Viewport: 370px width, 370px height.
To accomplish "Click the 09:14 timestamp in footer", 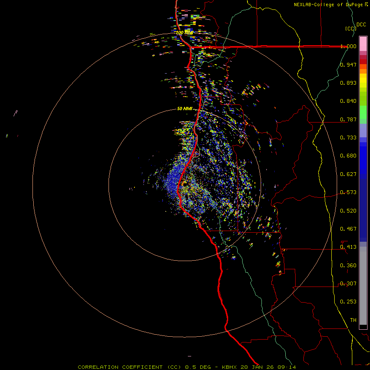I will tap(287, 367).
